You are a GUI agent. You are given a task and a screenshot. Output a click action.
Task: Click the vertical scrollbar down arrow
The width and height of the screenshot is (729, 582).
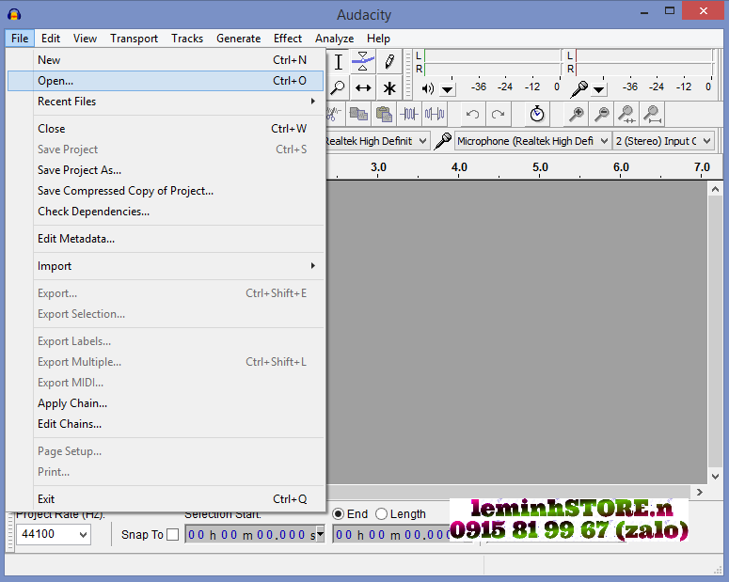715,477
